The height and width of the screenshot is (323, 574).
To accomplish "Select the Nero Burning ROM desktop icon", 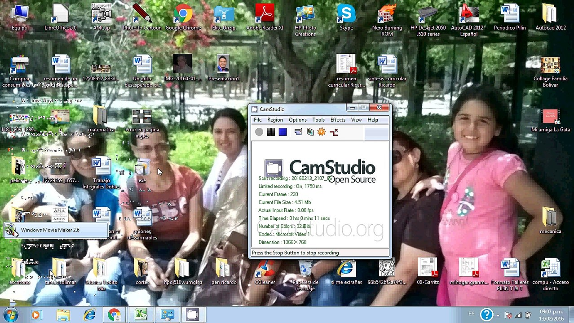I will click(x=387, y=21).
